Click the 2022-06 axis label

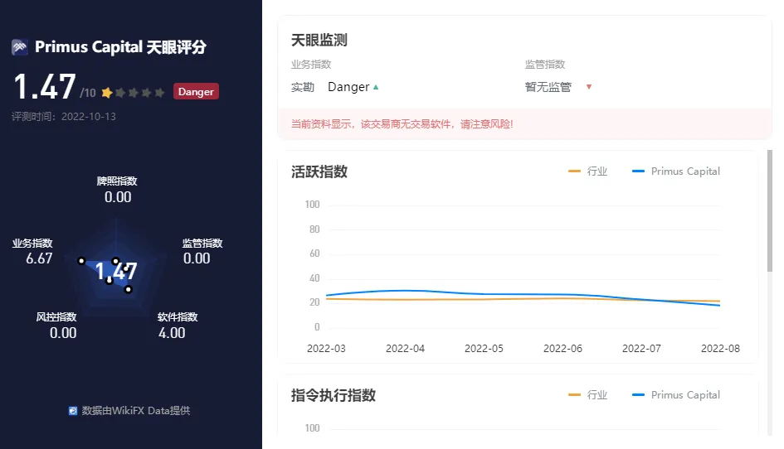click(x=562, y=349)
